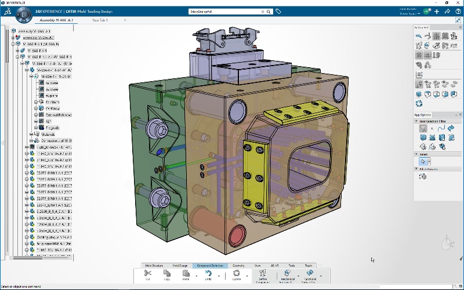Click the Cut scissors icon
This screenshot has width=464, height=290.
point(147,274)
